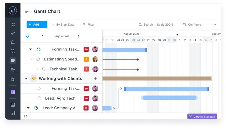Screen dimensions: 226x129
Task: Open the reports bar chart icon
Action: pyautogui.click(x=13, y=113)
